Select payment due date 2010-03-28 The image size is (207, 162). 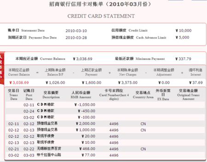tap(76, 38)
